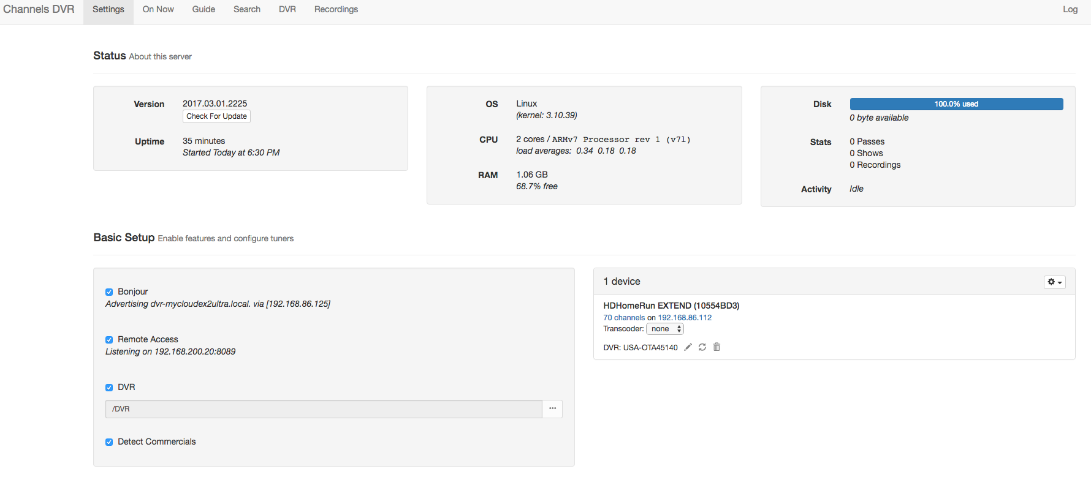Click the ellipsis button beside the /DVR path
Image resolution: width=1091 pixels, height=485 pixels.
tap(552, 408)
